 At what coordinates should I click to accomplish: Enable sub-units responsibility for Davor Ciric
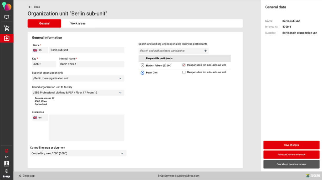click(x=184, y=72)
